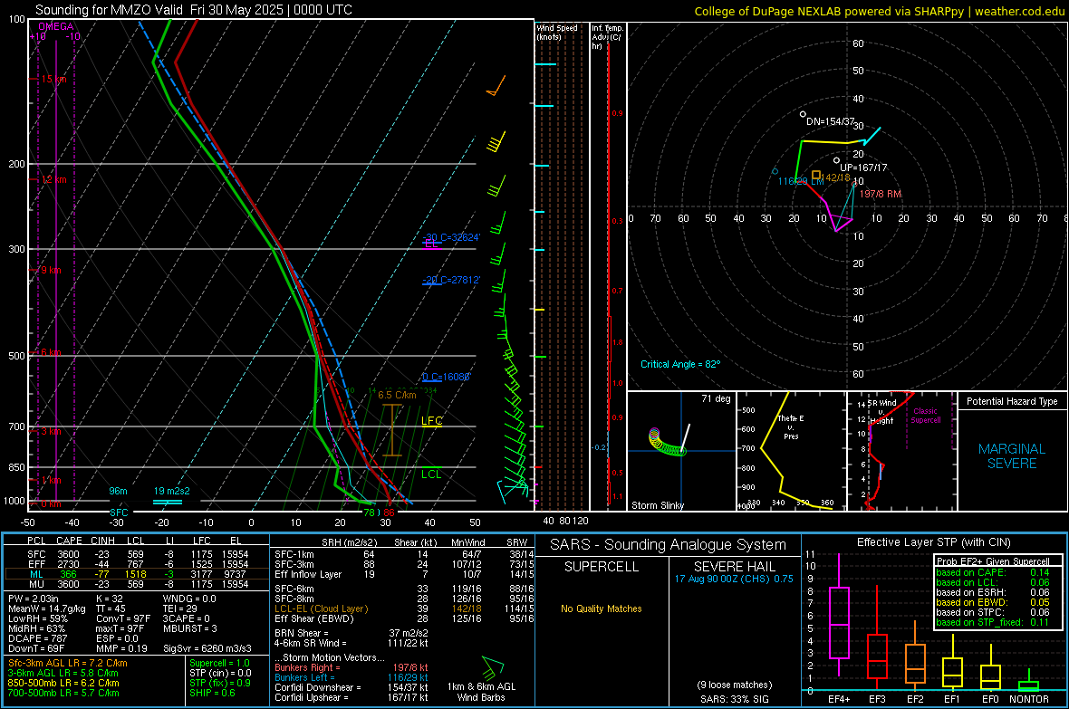Click the '197/8 RM' right mover label
The image size is (1069, 709).
(881, 195)
